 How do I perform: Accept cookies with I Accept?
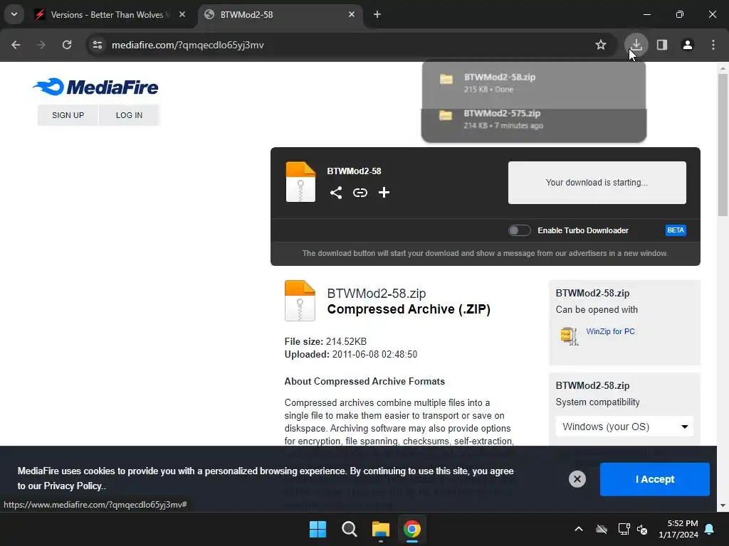(655, 479)
